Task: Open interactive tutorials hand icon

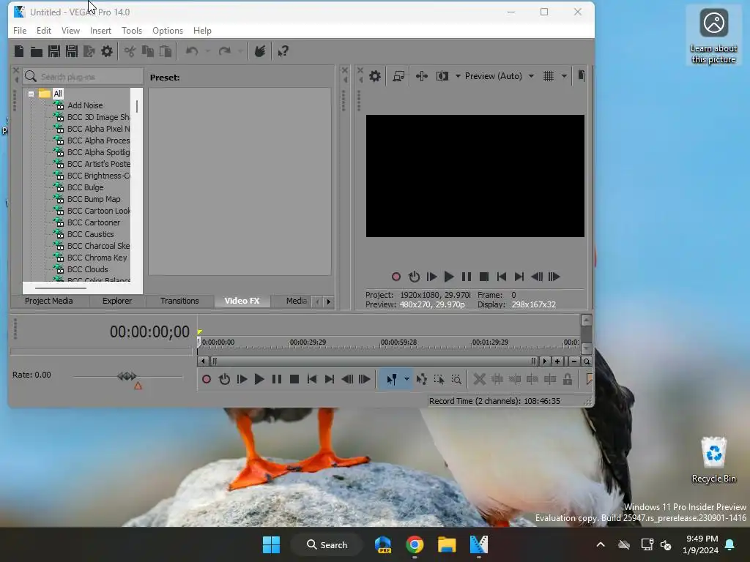Action: (260, 51)
